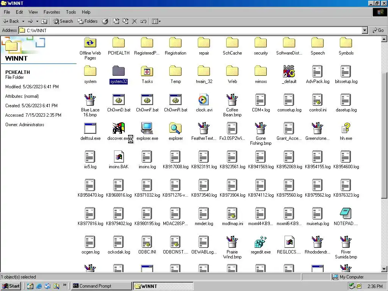Select the SoftwareDist... folder

[x=289, y=46]
